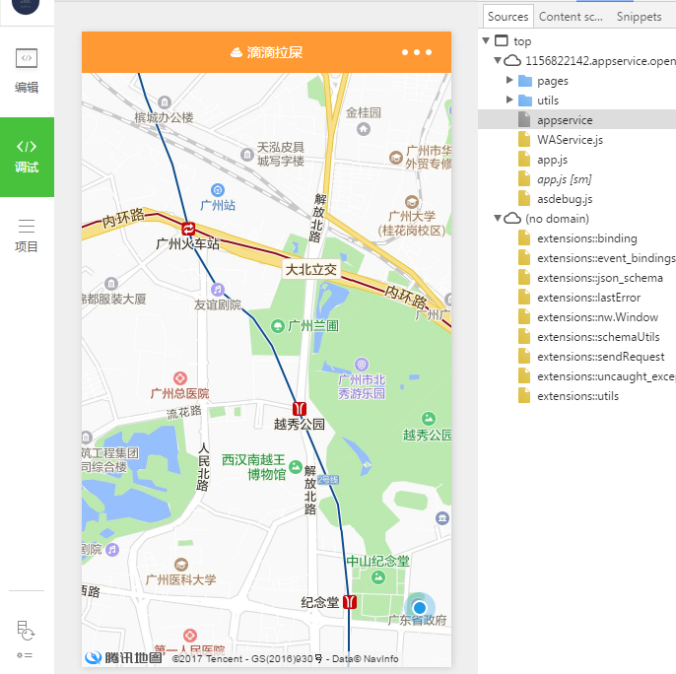Switch to the Snippets tab
The height and width of the screenshot is (674, 676).
[x=639, y=17]
